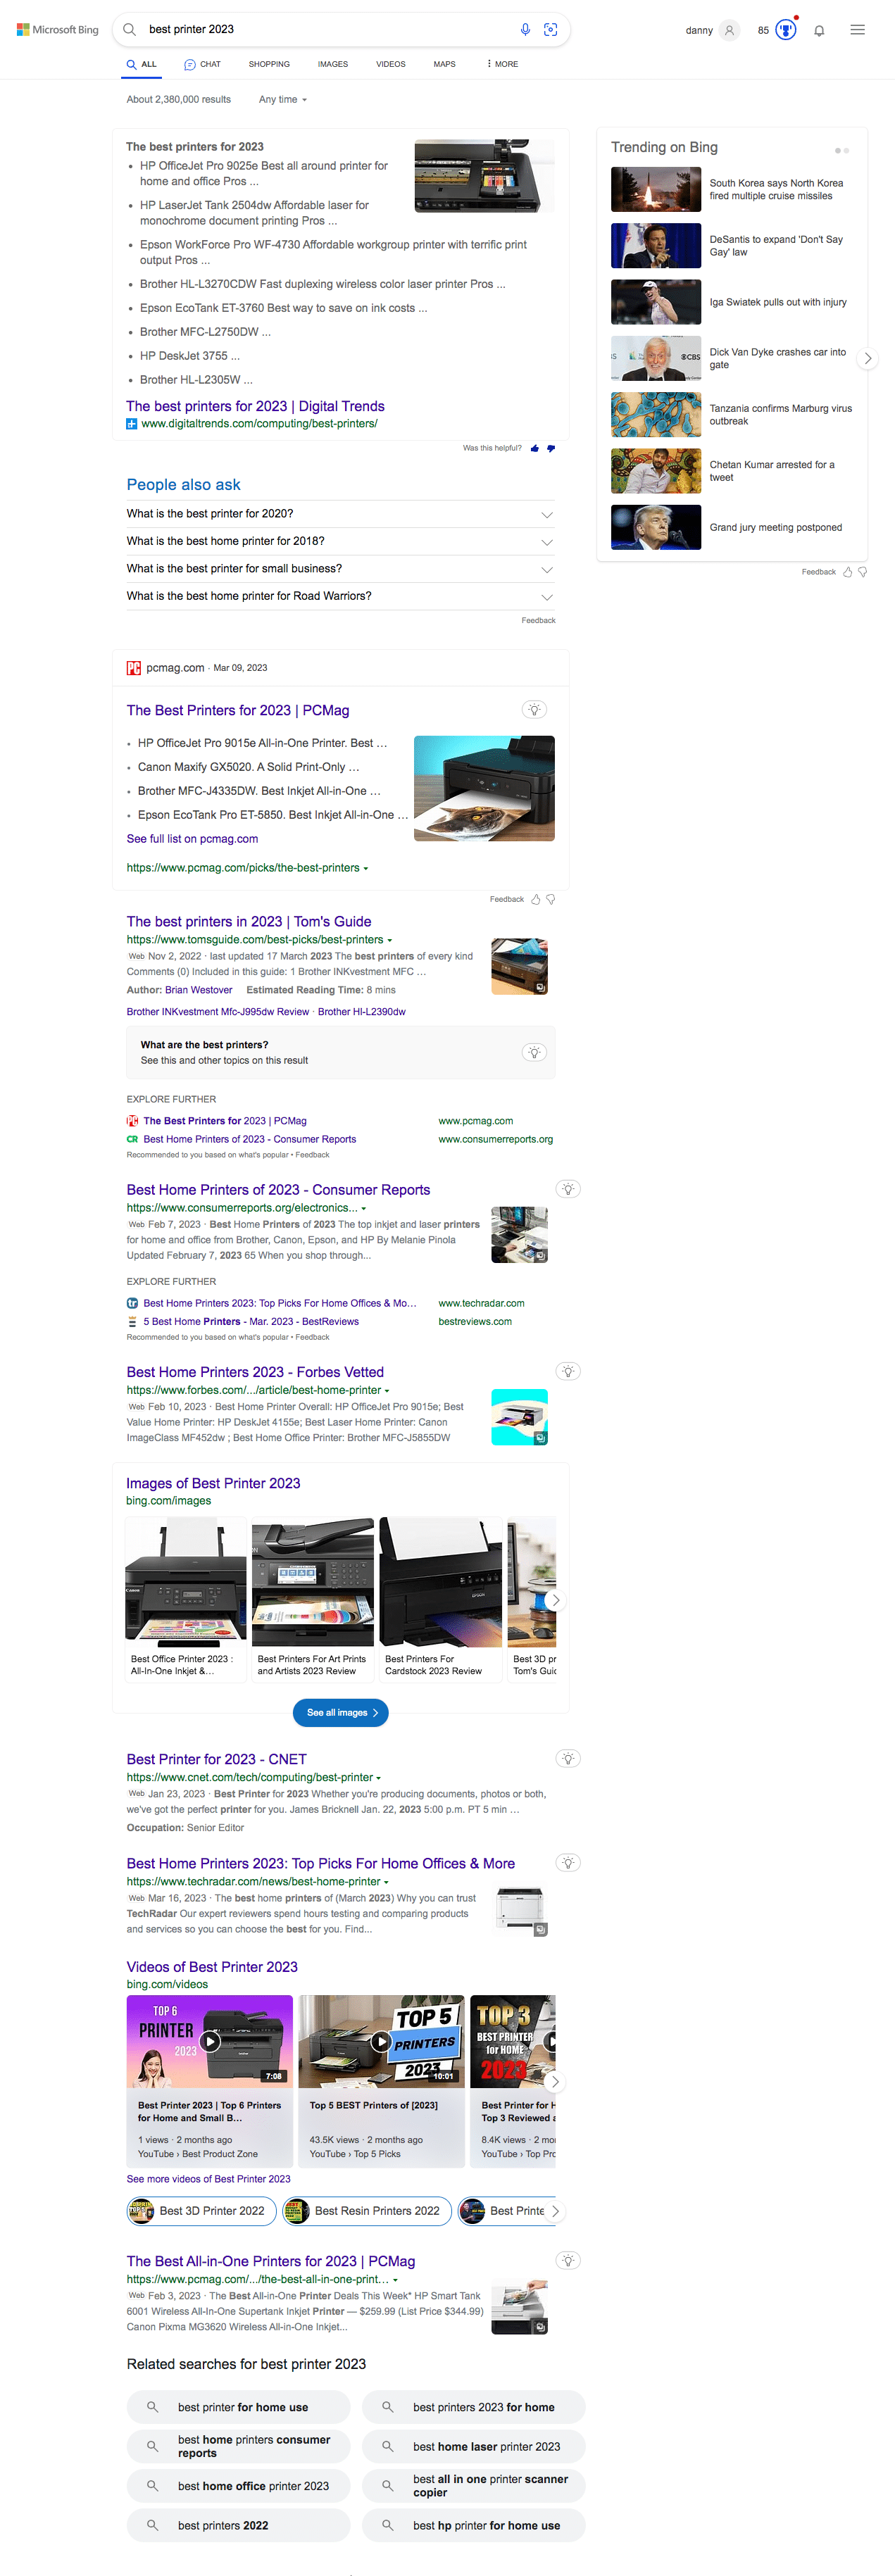Open The best printers for 2023 Digital Trends link
The image size is (895, 2576).
pos(255,406)
